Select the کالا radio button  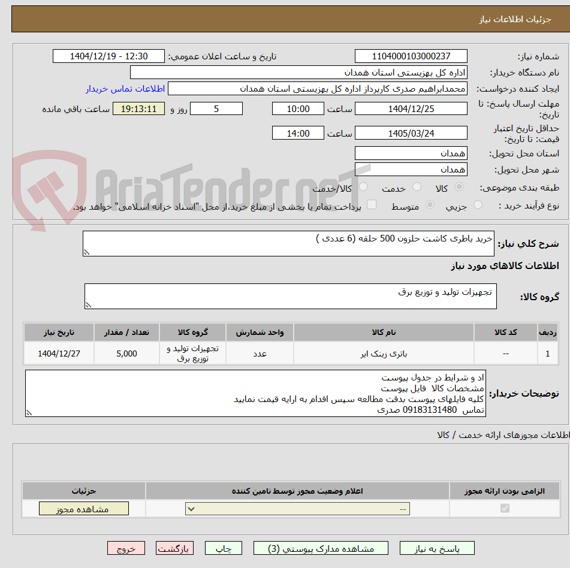click(x=459, y=187)
